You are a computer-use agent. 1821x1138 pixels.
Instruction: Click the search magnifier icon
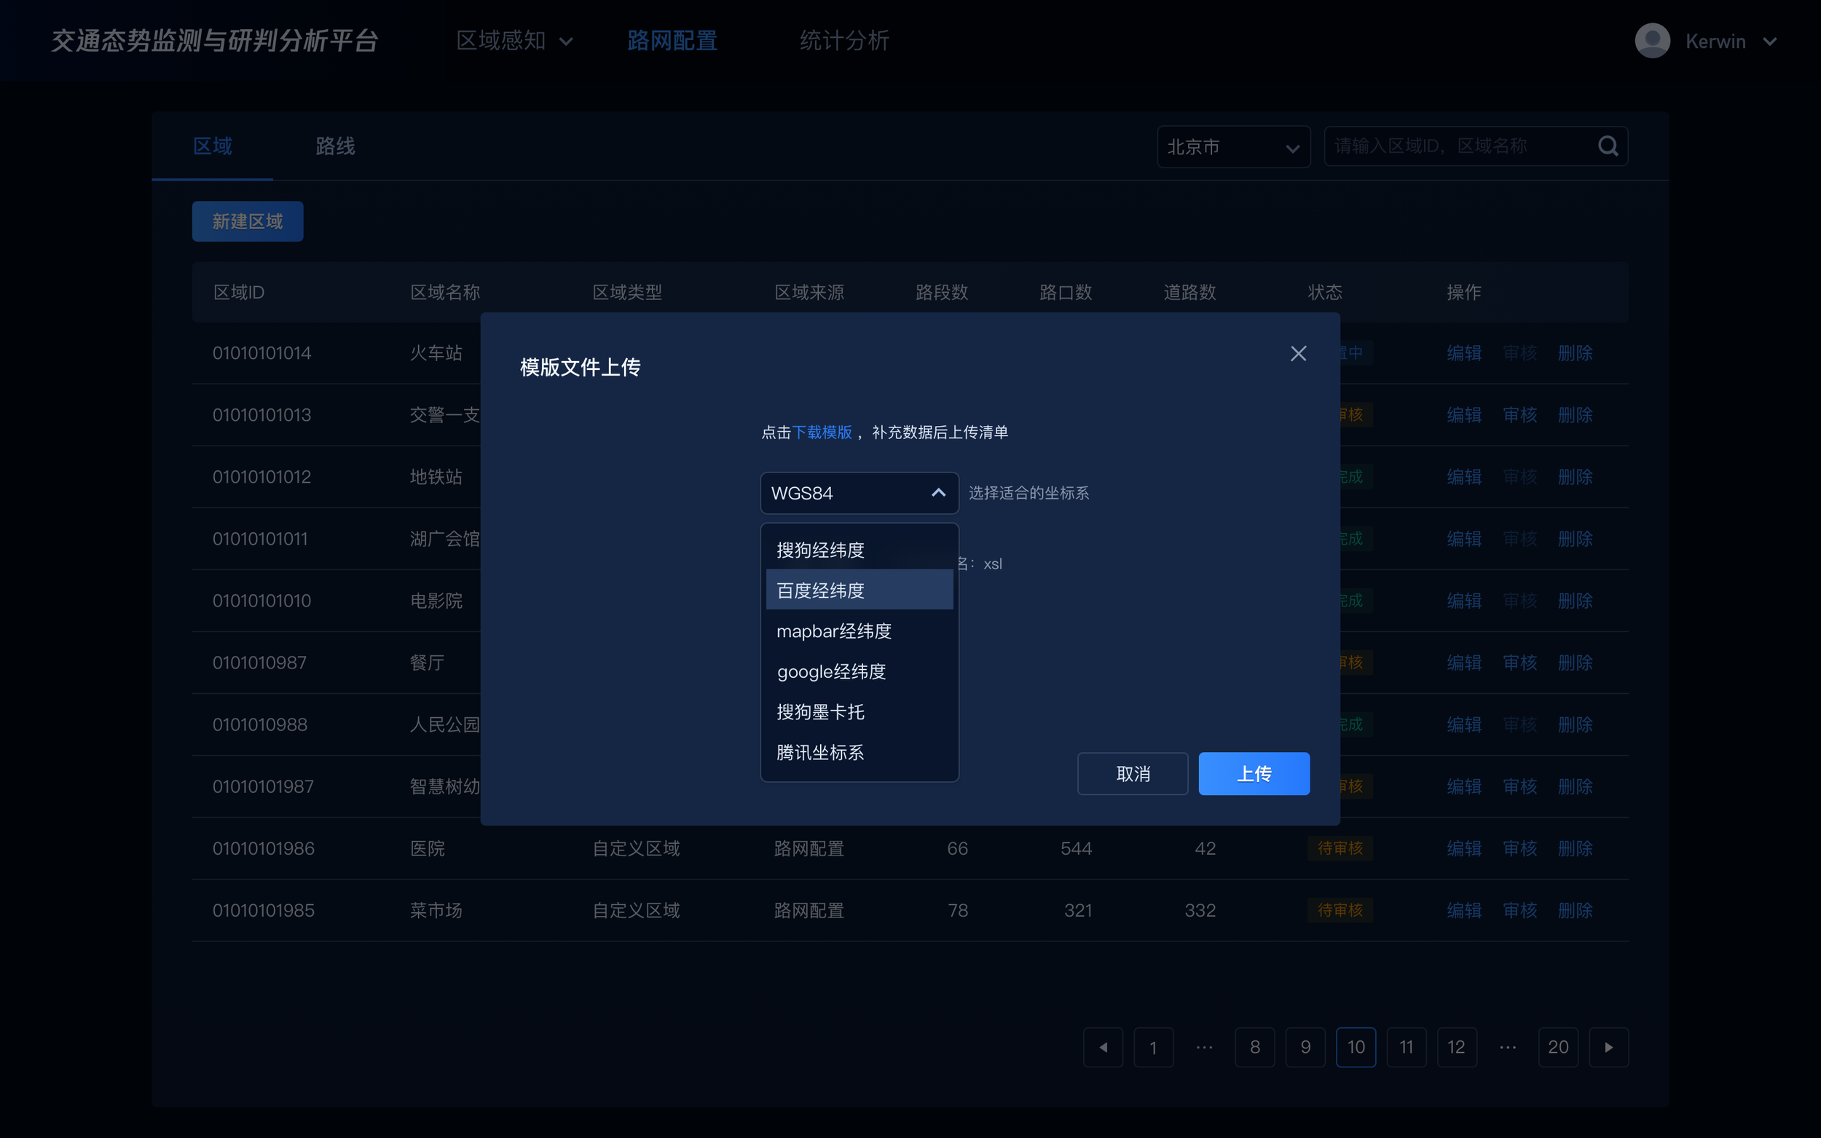[1608, 146]
